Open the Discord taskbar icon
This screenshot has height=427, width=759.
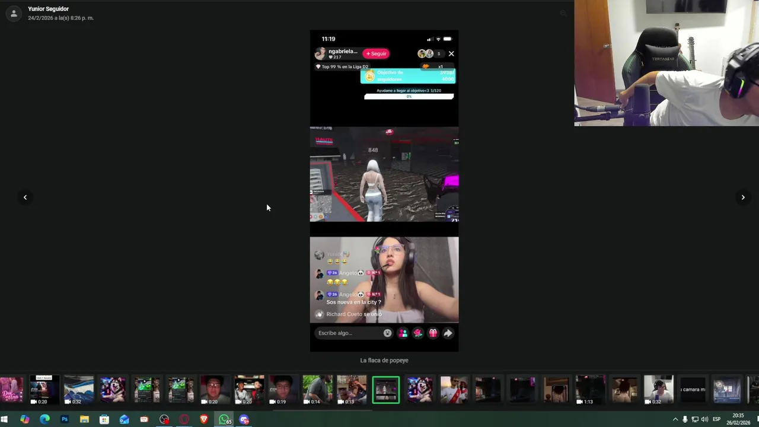[244, 419]
